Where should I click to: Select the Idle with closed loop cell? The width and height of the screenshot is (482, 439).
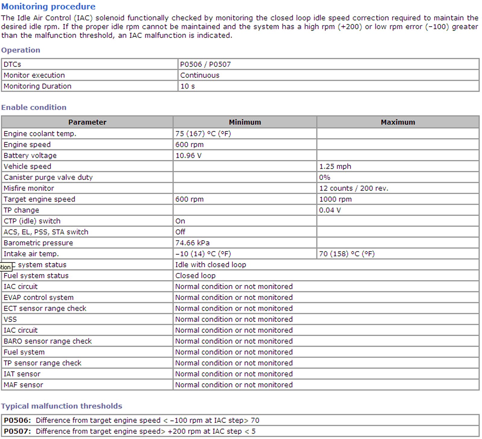(x=211, y=265)
